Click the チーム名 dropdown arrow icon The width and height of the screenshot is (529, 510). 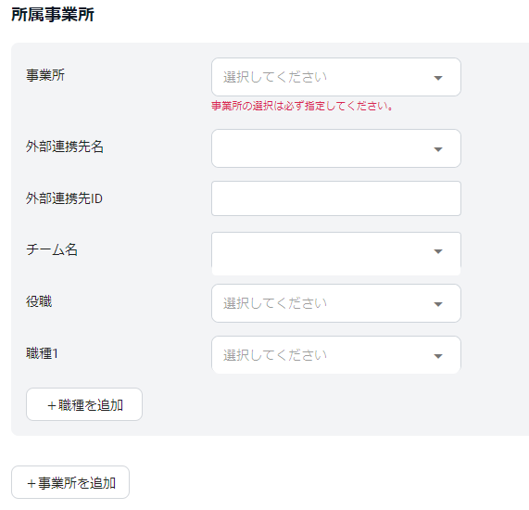438,251
